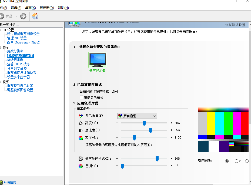
Task: Select reference image radio button 2
Action: click(x=236, y=161)
